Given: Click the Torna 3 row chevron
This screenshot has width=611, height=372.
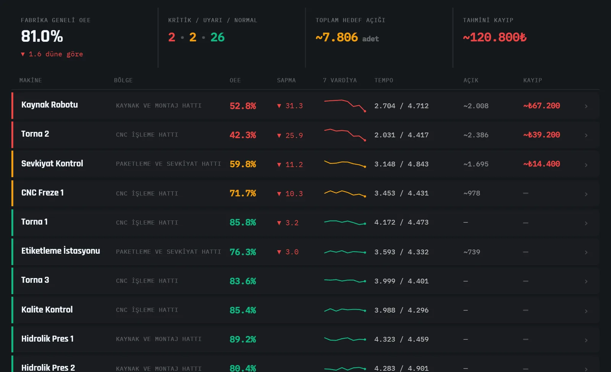Looking at the screenshot, I should coord(586,281).
